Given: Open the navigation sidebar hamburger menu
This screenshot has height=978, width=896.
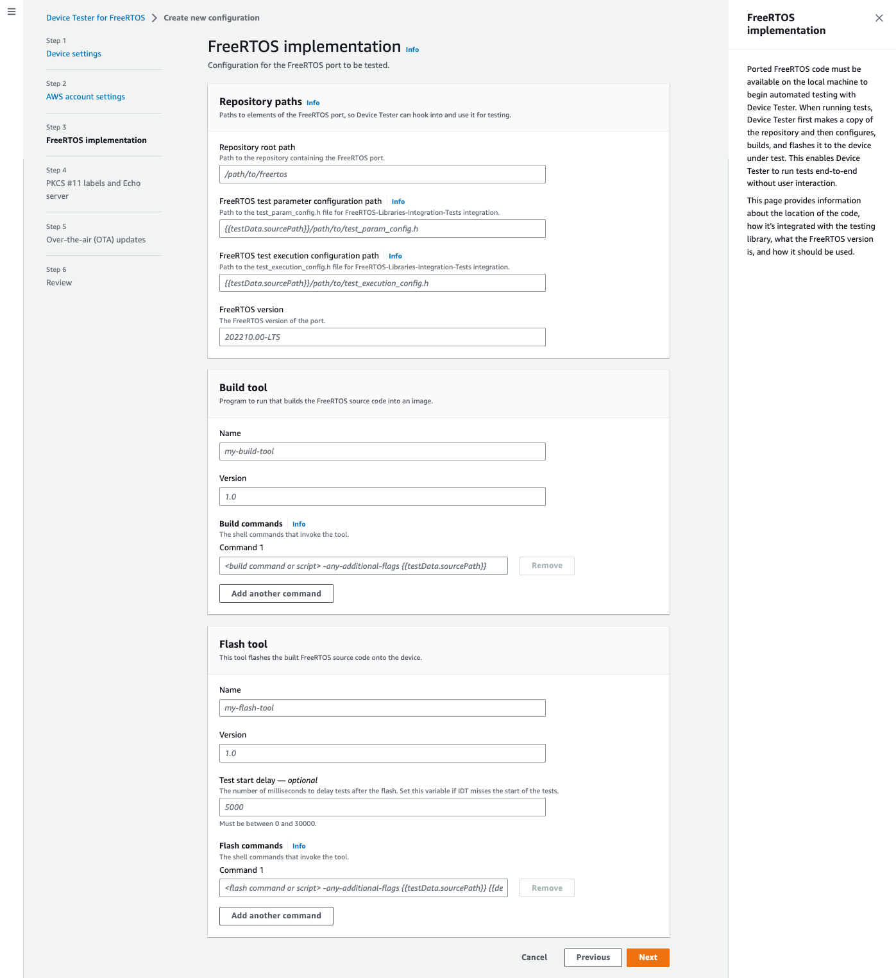Looking at the screenshot, I should (x=12, y=11).
